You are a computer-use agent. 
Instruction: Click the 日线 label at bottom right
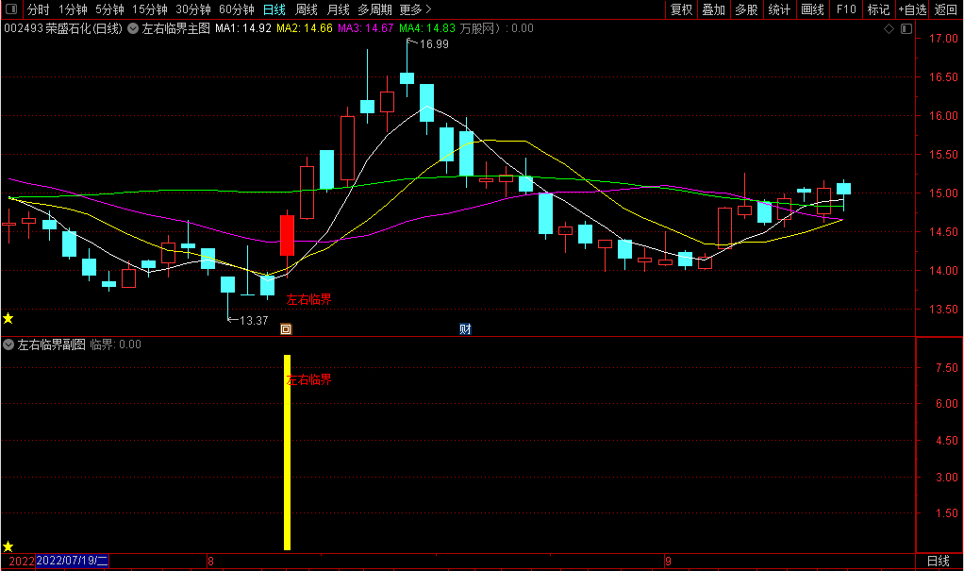click(939, 562)
